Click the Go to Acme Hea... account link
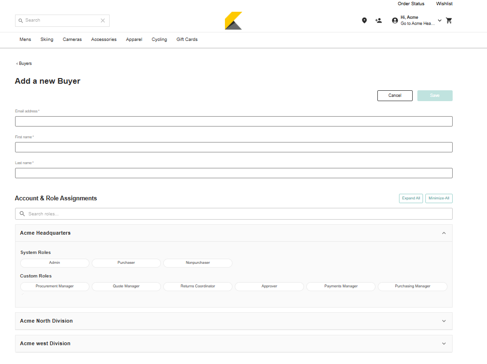 point(418,24)
